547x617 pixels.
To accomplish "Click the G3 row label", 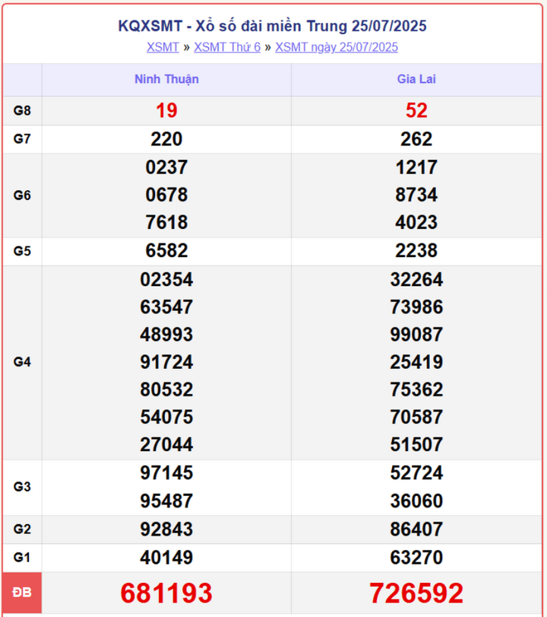I will coord(22,487).
